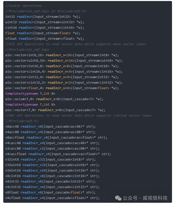
Task: Click aie::accum<T,N> return type
Action: pyautogui.click(x=20, y=99)
